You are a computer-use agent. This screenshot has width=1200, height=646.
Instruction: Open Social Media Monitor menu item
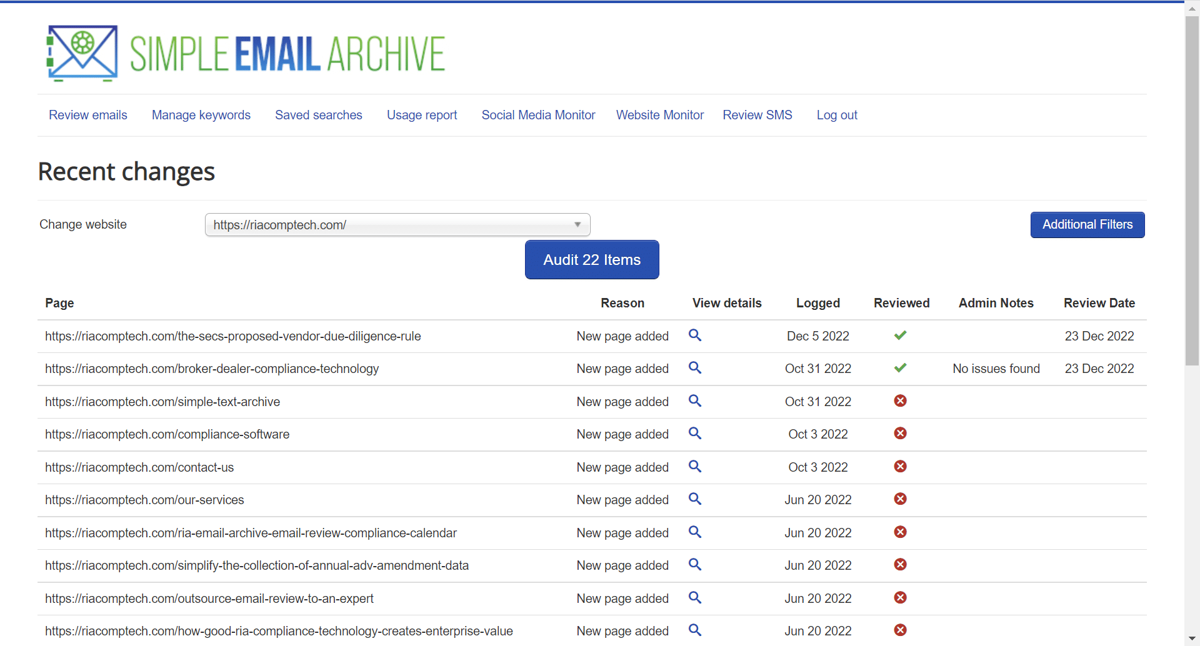[538, 115]
